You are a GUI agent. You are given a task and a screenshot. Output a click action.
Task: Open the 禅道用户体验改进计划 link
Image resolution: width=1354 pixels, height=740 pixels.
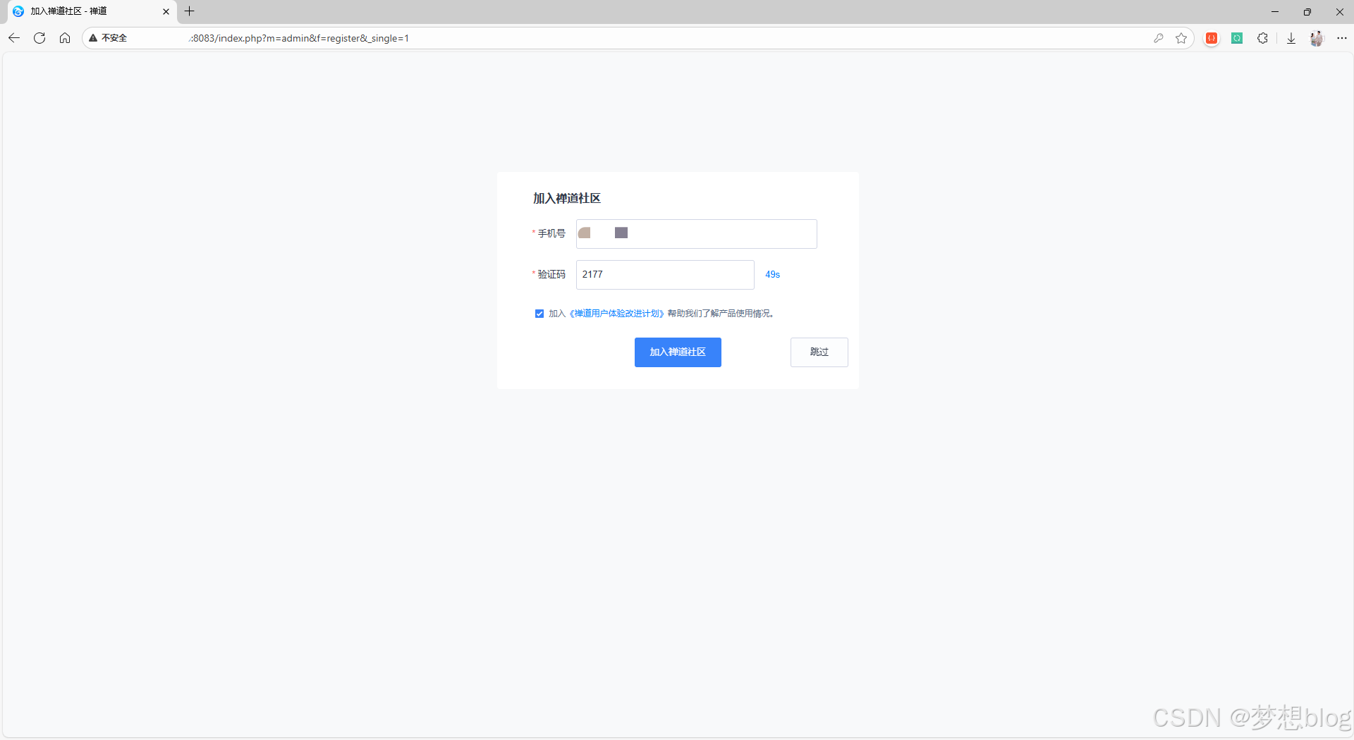(616, 314)
